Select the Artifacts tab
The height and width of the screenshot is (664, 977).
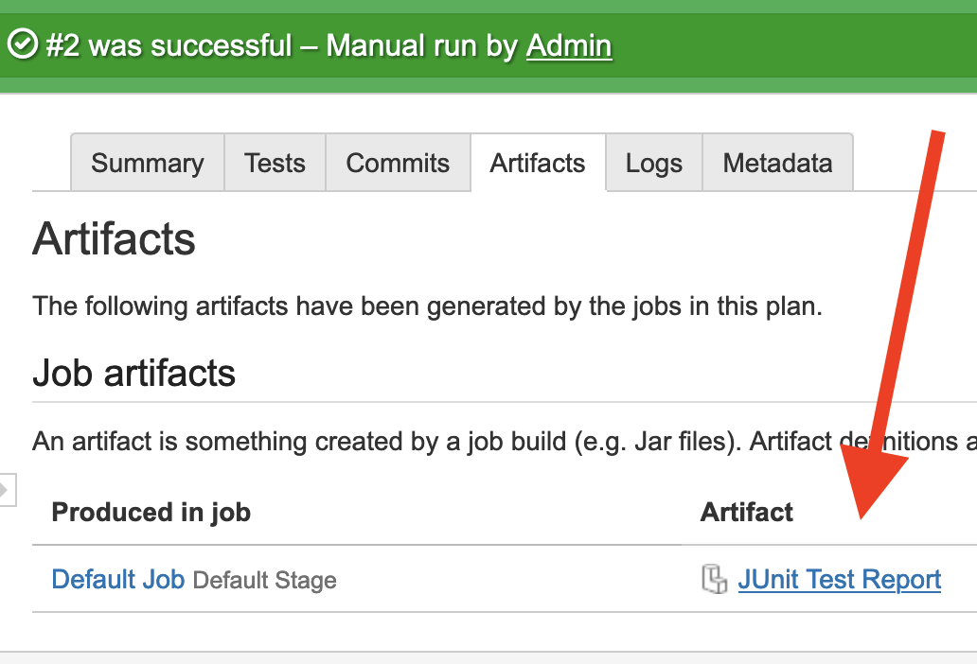point(538,163)
